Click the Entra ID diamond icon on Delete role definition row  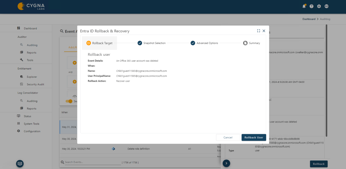coord(113,148)
